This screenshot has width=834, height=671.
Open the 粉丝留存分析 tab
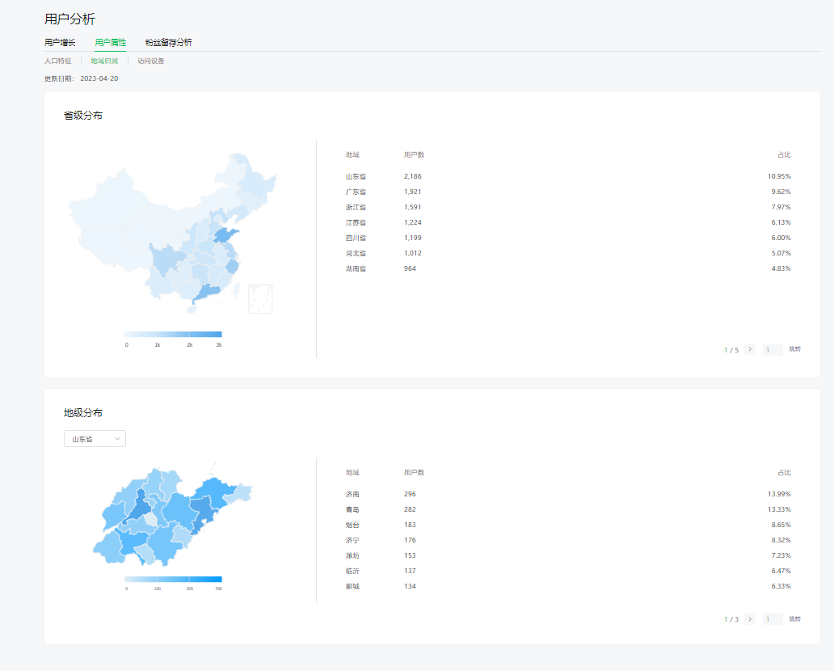(168, 42)
